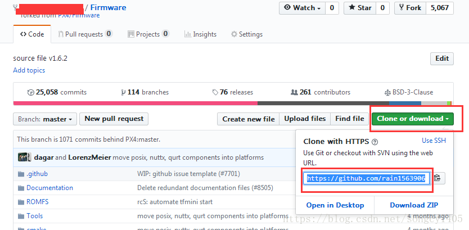Click the license scale icon
The image size is (469, 230).
click(x=387, y=92)
